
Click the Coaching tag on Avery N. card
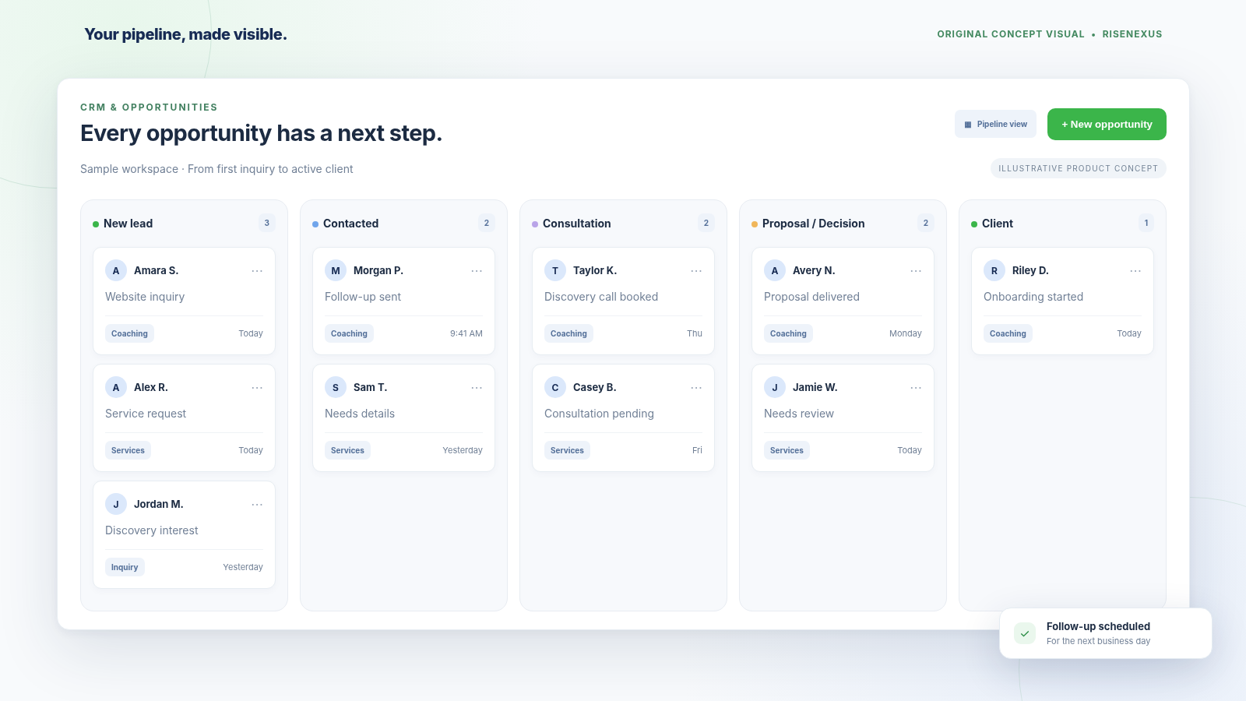(788, 333)
